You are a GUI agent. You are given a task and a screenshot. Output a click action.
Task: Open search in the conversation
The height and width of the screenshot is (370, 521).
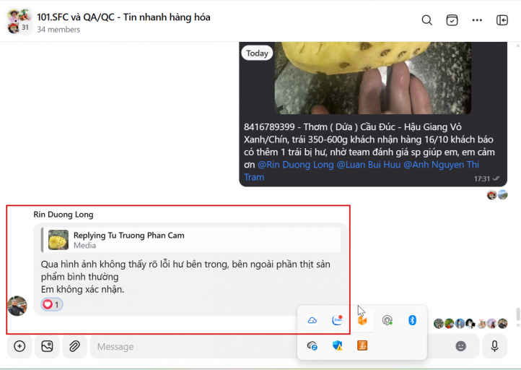point(426,20)
